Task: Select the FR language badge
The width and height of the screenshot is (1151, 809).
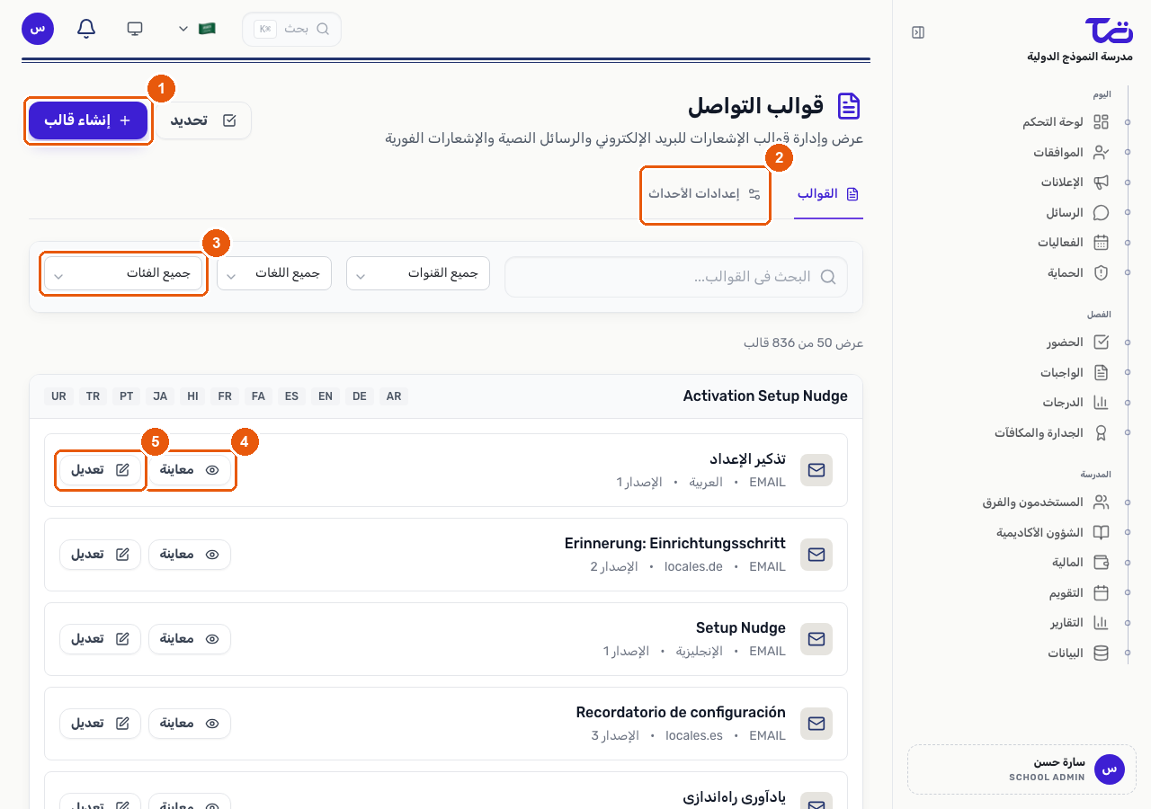Action: (225, 396)
